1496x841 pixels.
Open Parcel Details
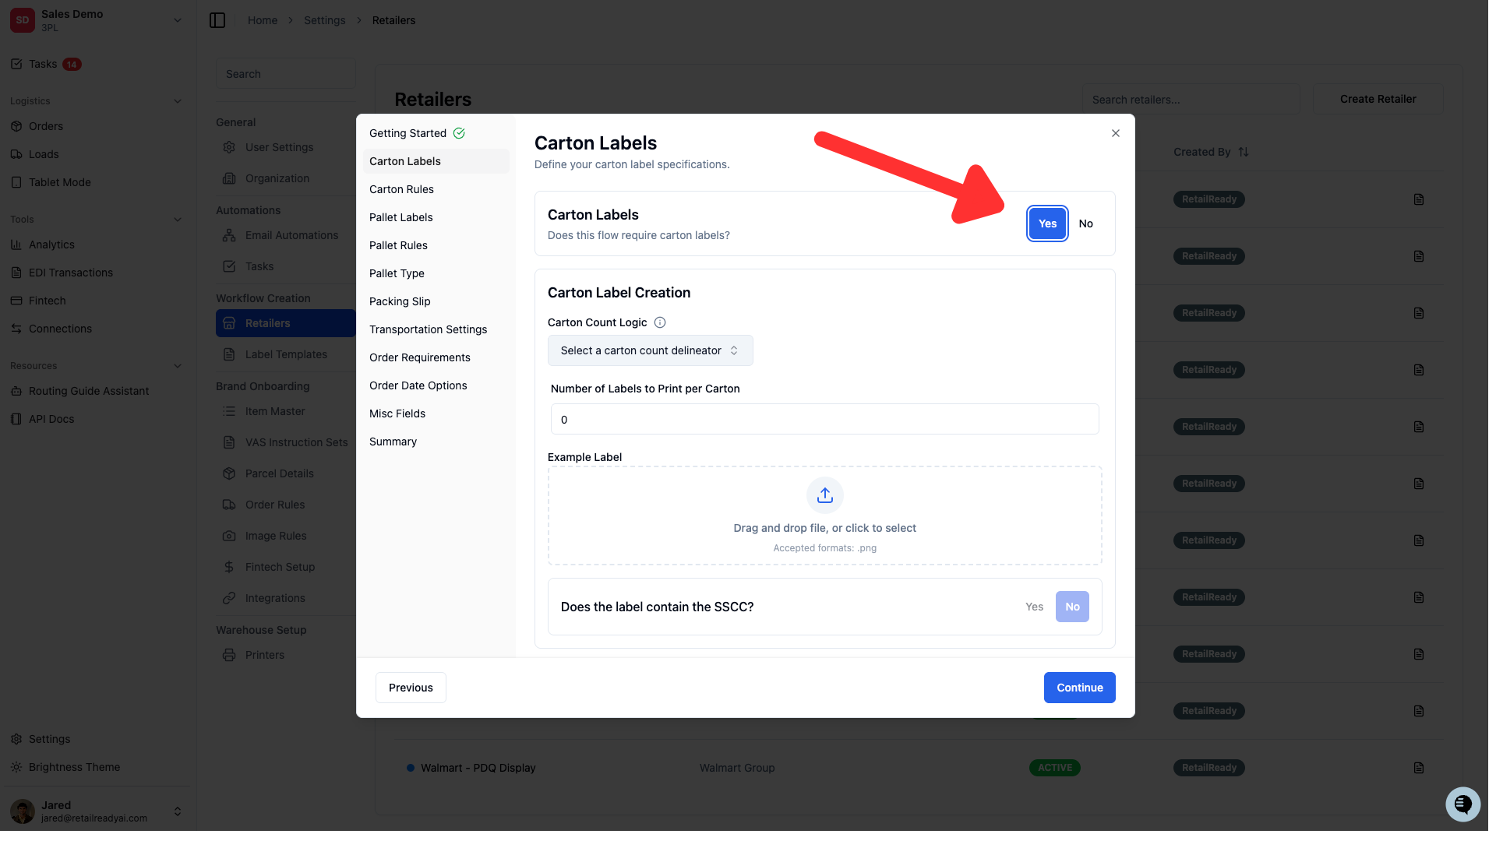(279, 473)
